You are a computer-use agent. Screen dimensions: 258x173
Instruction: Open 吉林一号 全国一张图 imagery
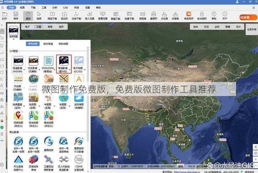click(18, 145)
